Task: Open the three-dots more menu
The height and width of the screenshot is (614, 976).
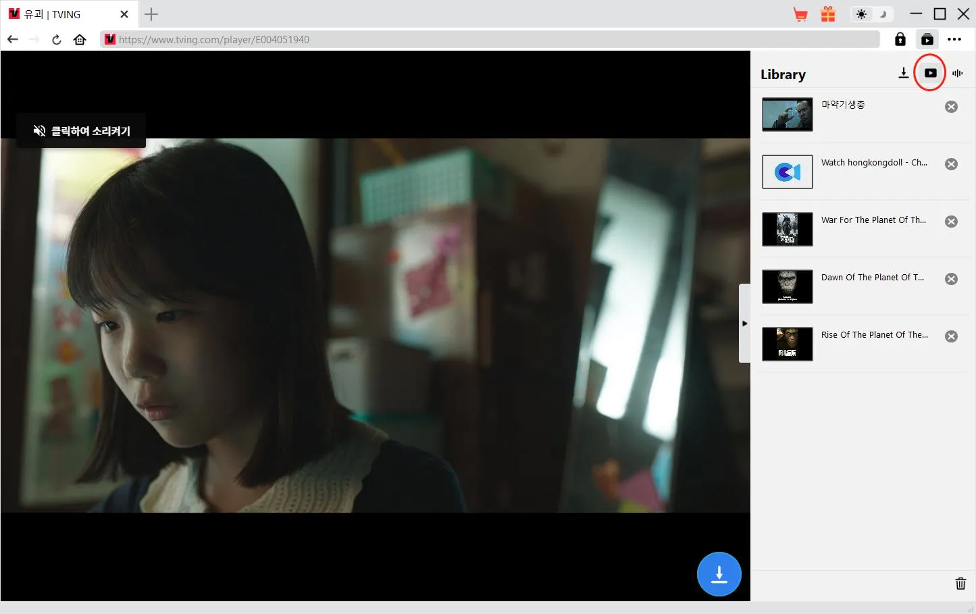Action: (954, 39)
